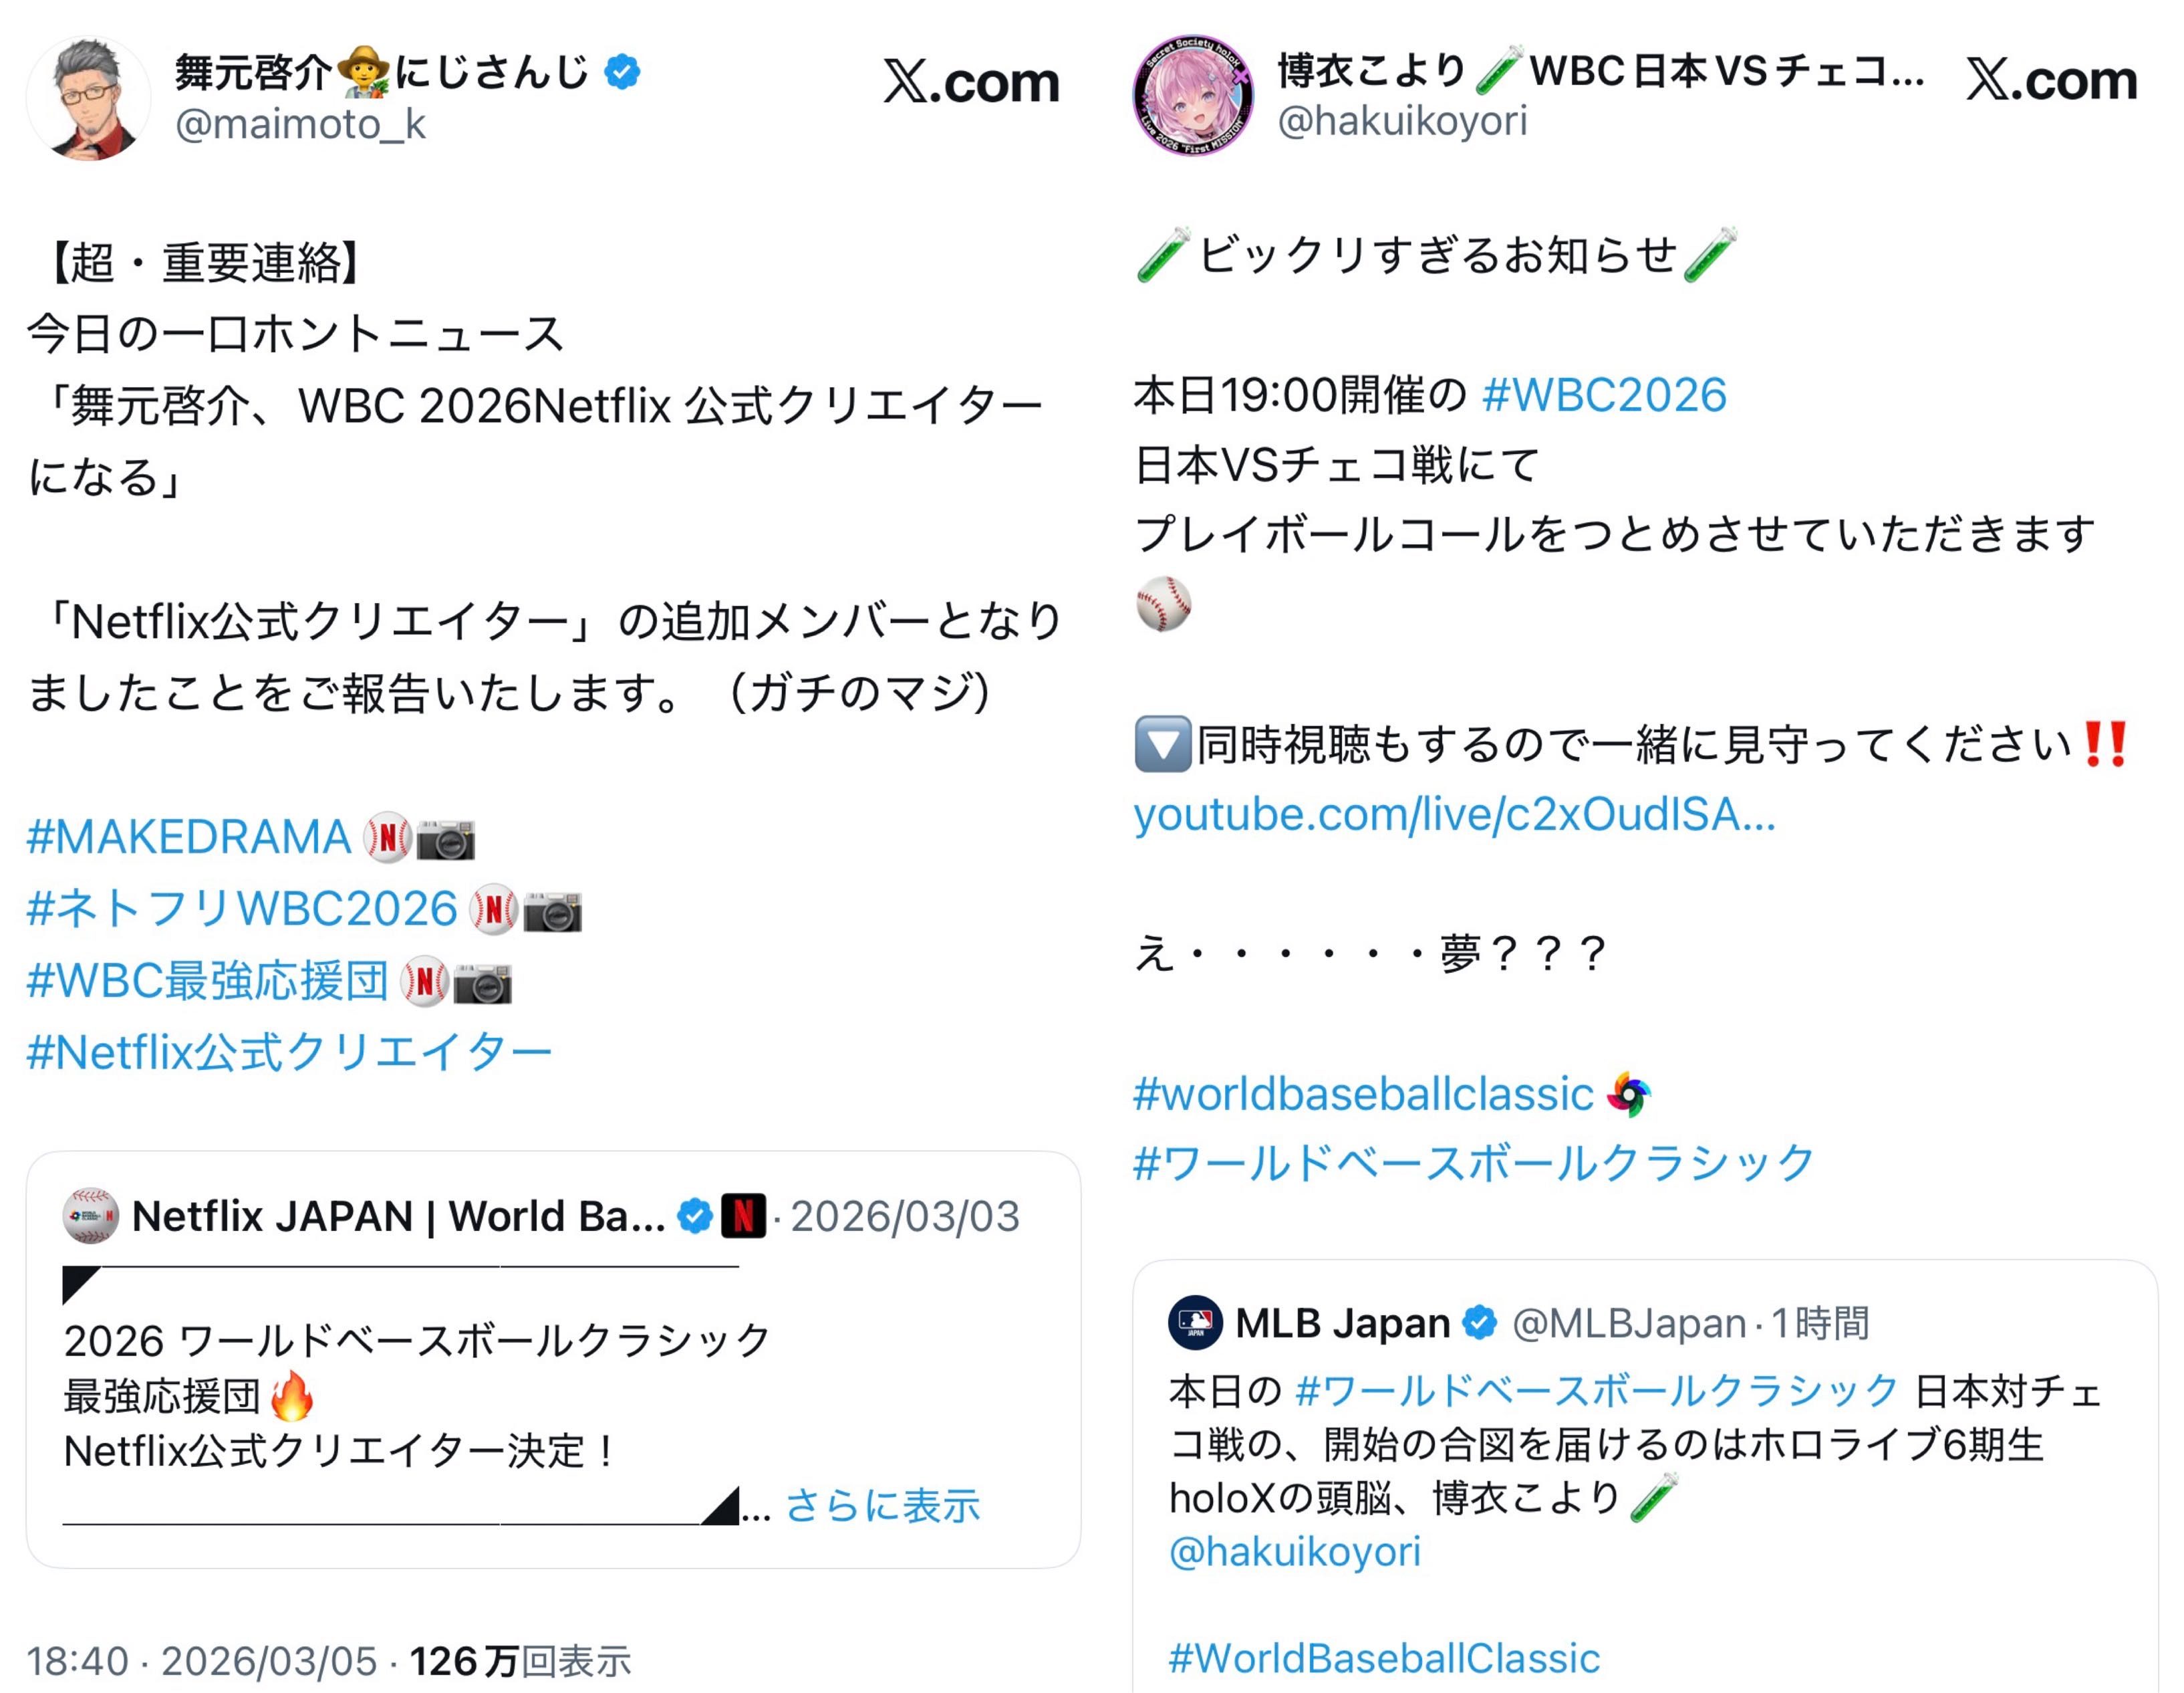
Task: Click the maimoto_k profile avatar
Action: click(88, 98)
